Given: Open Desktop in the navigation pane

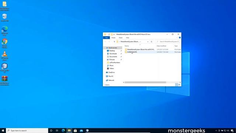Looking at the screenshot, I should [x=112, y=51].
